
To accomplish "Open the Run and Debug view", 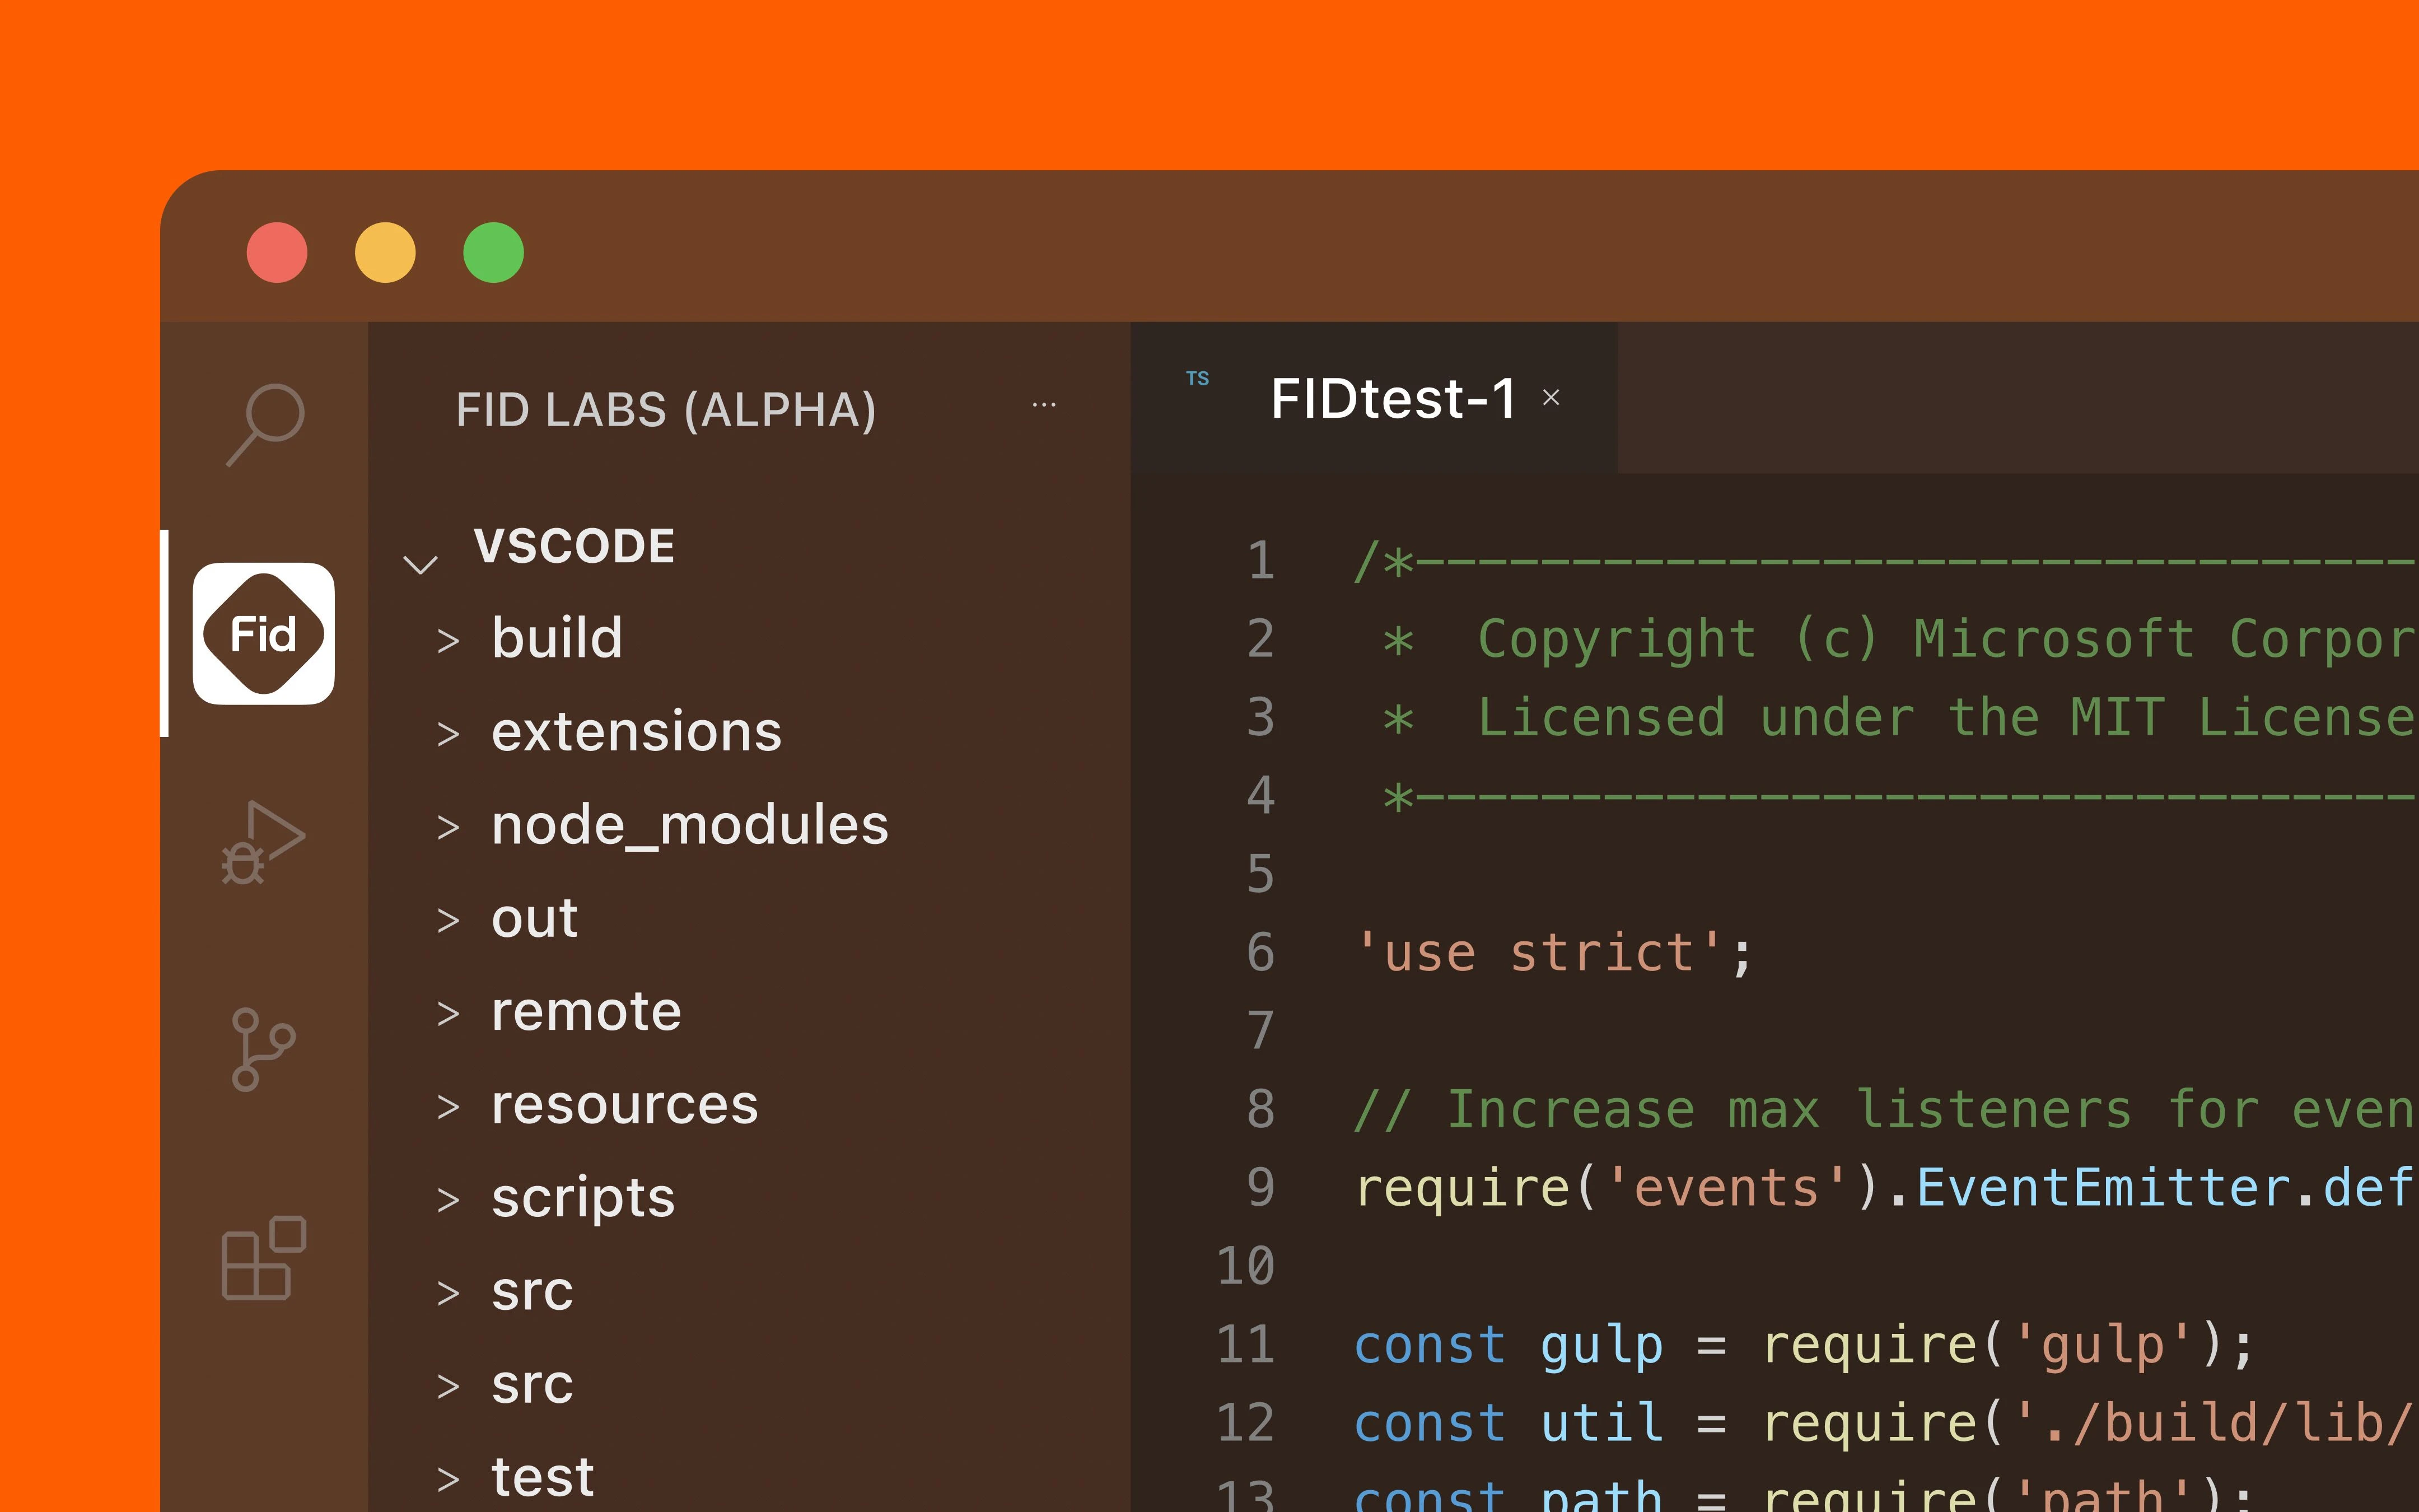I will [x=263, y=842].
